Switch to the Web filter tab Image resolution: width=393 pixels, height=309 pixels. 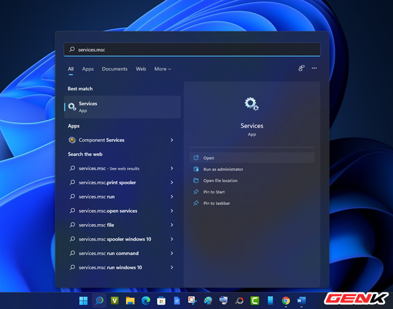141,69
